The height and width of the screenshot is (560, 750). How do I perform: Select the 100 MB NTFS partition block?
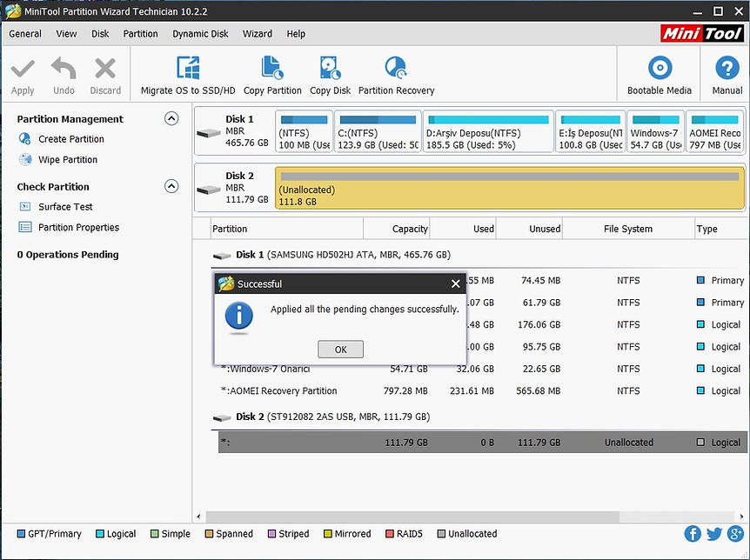[x=305, y=131]
